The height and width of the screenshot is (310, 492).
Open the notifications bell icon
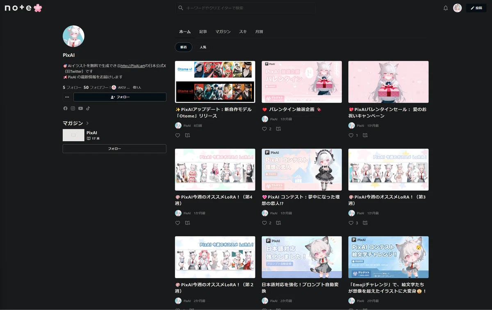click(x=446, y=8)
